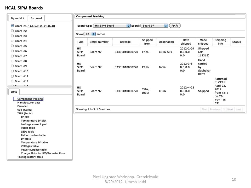Open Leakage current plot
251x188 pixels.
tap(34, 124)
